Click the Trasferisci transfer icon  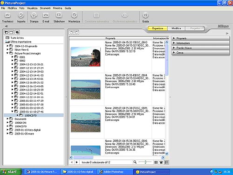coord(7,15)
